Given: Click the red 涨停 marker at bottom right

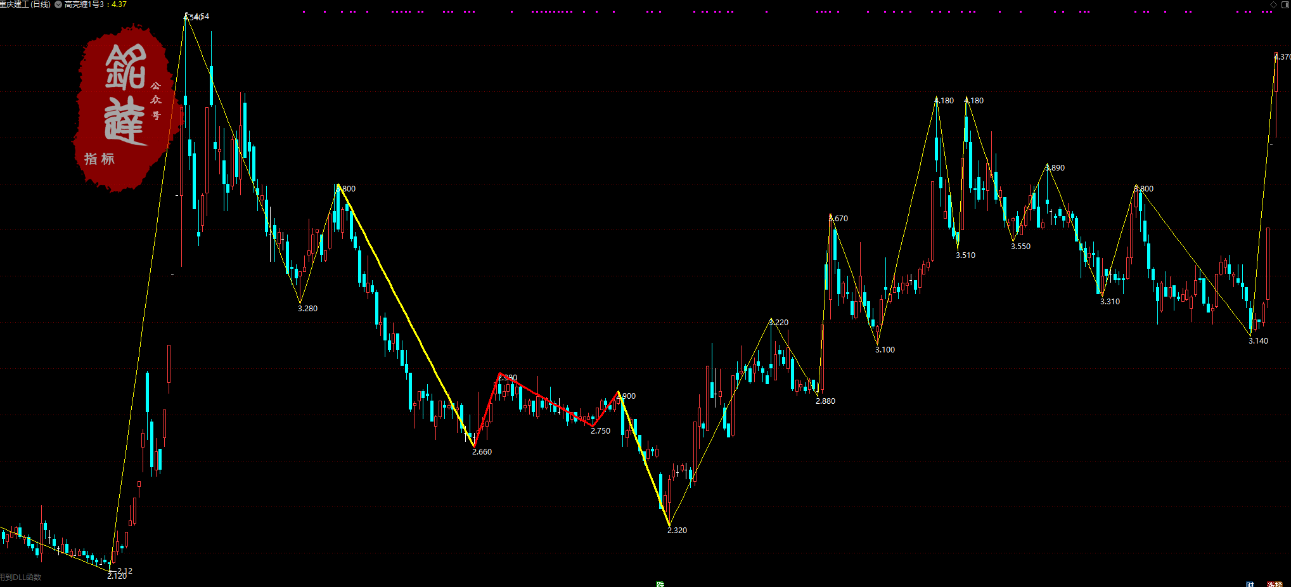Looking at the screenshot, I should (1275, 584).
